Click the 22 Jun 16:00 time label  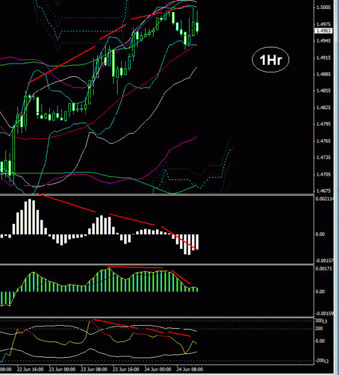(30, 369)
